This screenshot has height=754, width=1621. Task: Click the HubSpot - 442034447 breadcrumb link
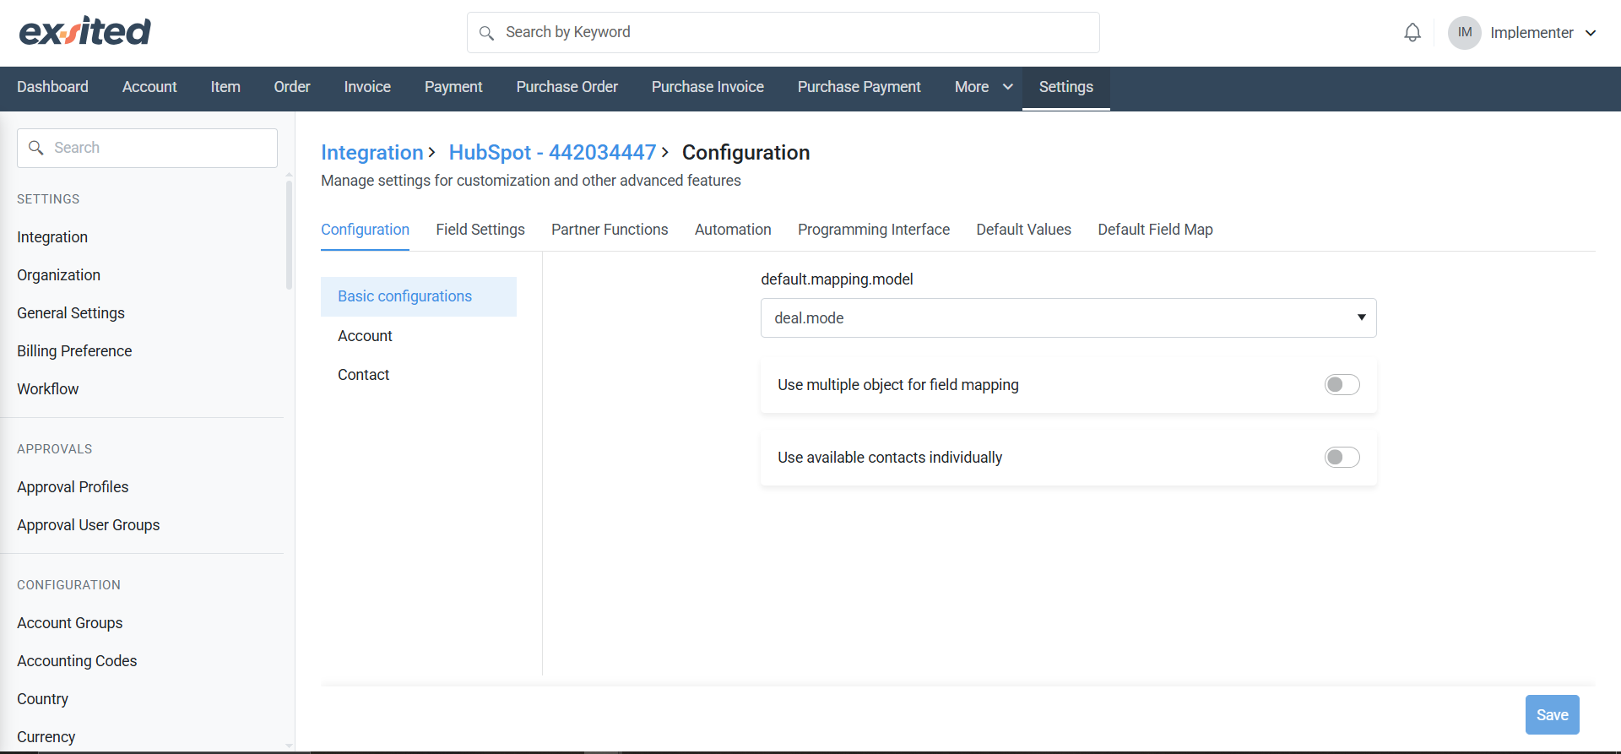pyautogui.click(x=552, y=153)
